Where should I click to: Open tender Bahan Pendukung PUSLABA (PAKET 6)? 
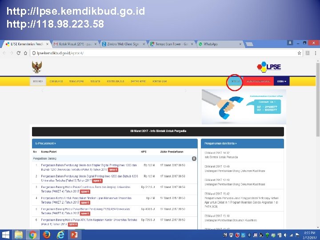[x=85, y=211]
